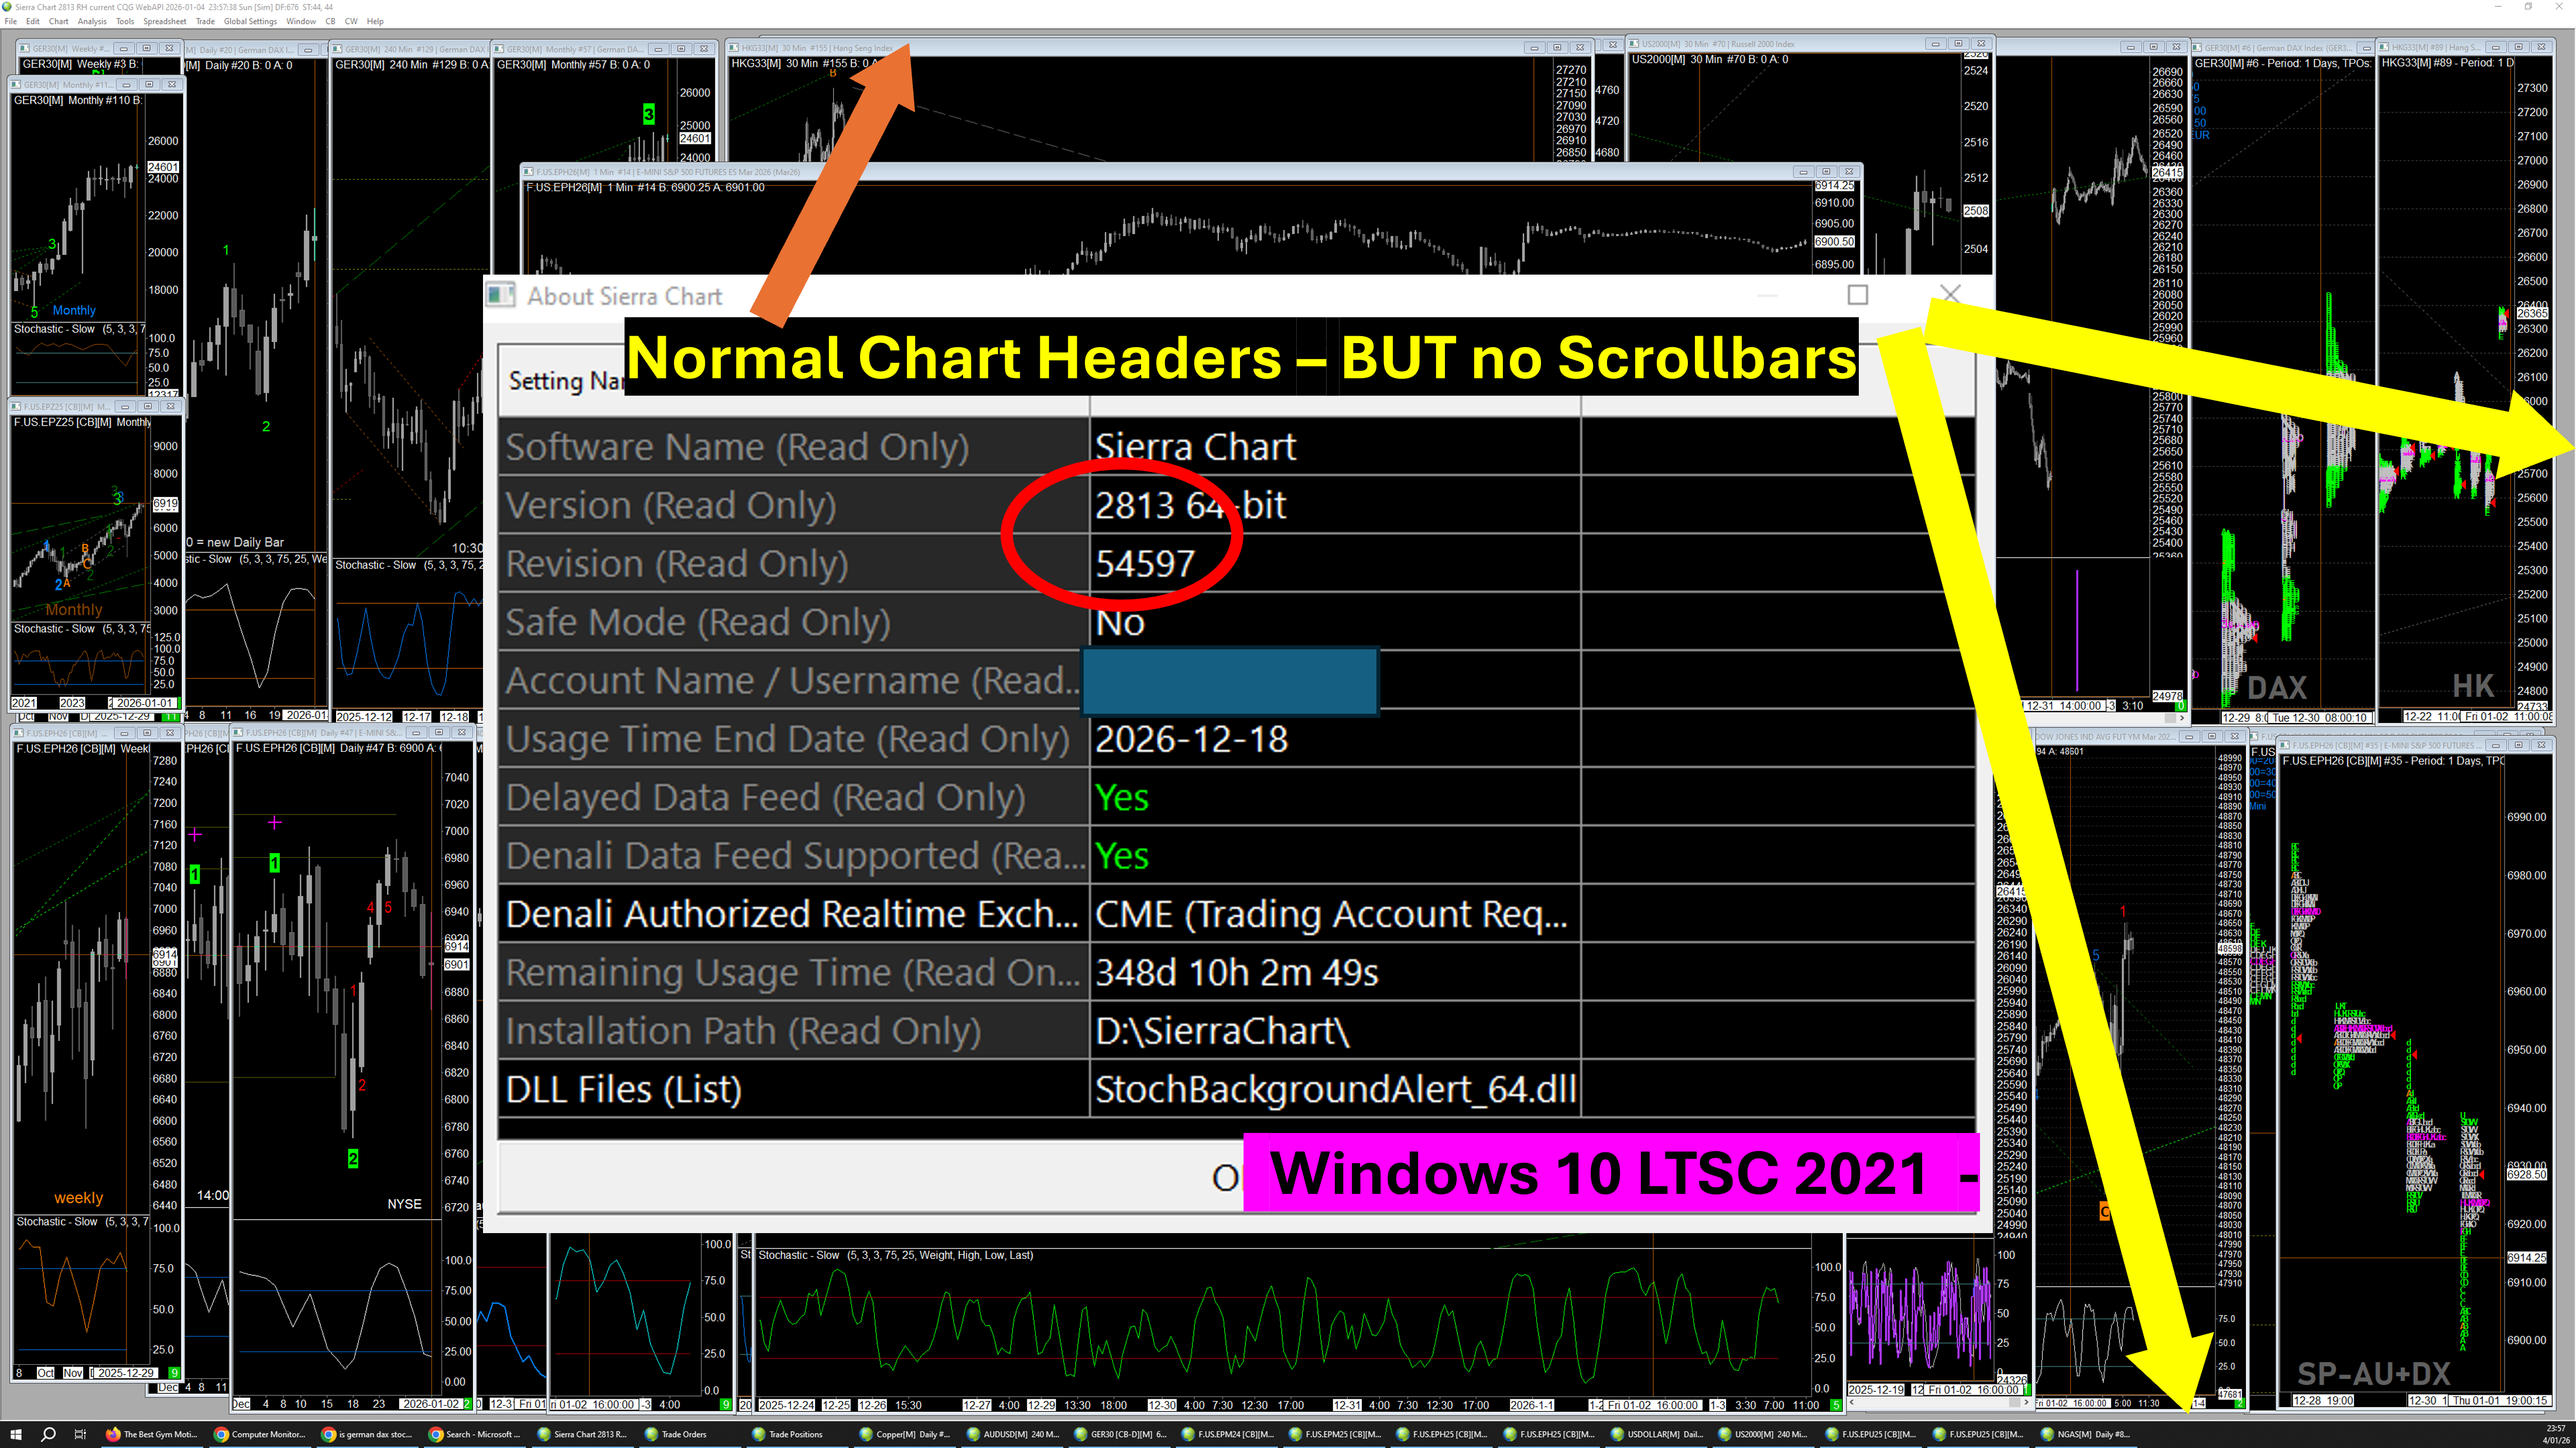Click the taskbar search magnifier icon

48,1434
